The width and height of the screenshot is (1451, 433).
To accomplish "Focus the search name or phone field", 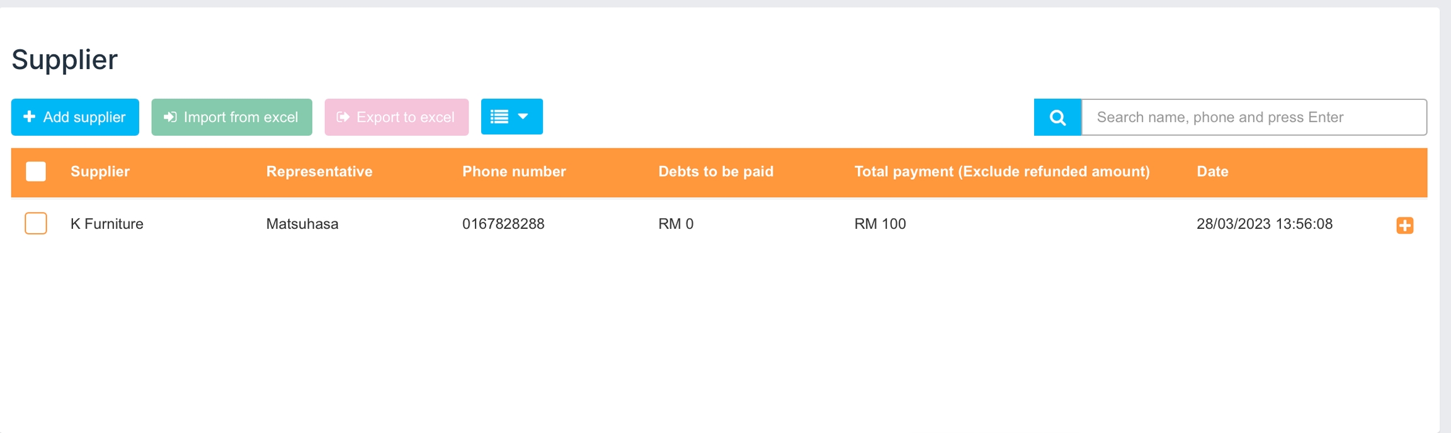I will (x=1253, y=117).
